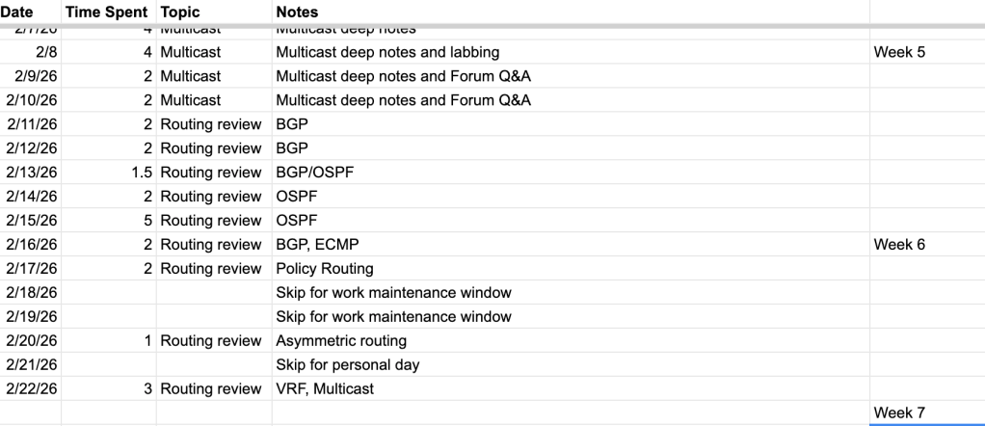985x426 pixels.
Task: Click the Topic column header
Action: [180, 12]
